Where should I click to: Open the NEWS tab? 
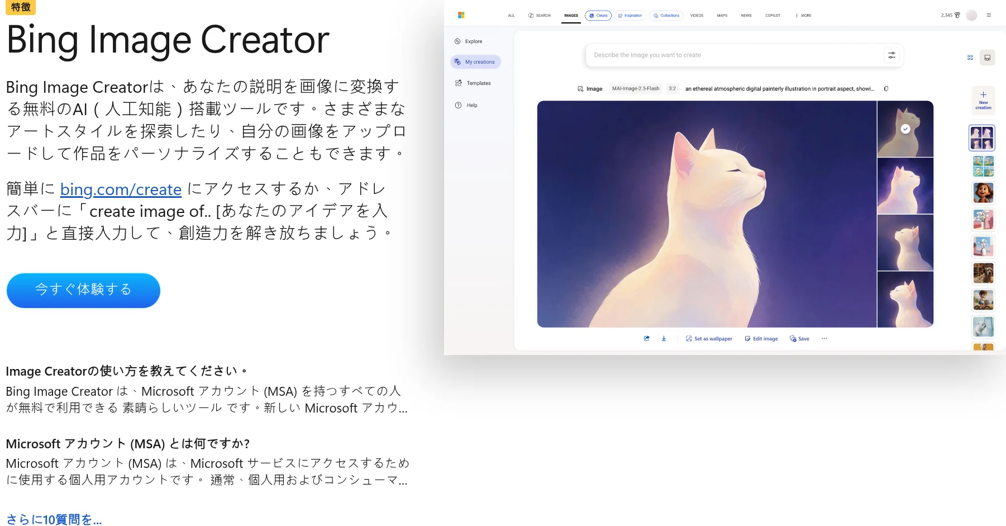tap(746, 16)
